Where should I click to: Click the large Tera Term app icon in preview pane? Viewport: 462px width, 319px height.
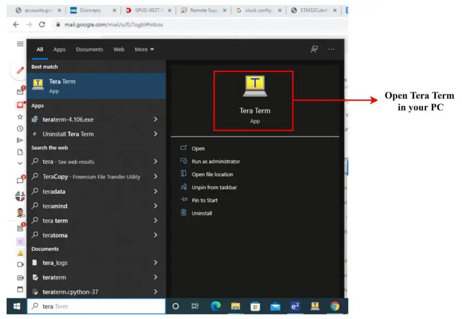point(255,86)
